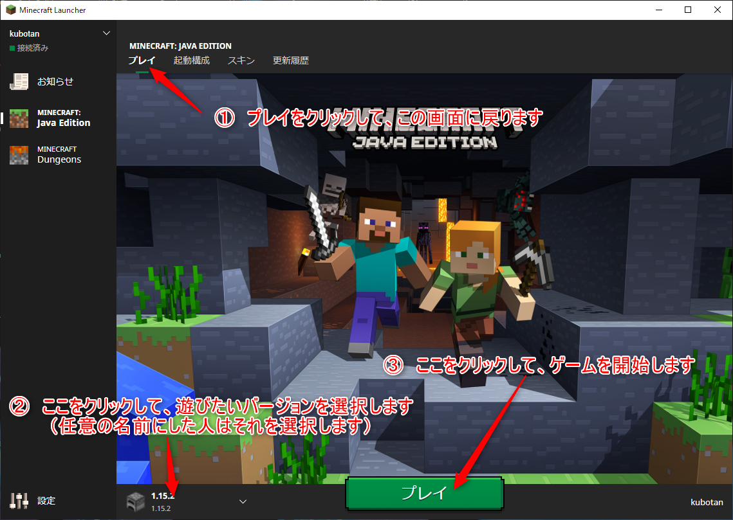This screenshot has width=733, height=520.
Task: Minimize the Minecraft Launcher window
Action: tap(658, 10)
